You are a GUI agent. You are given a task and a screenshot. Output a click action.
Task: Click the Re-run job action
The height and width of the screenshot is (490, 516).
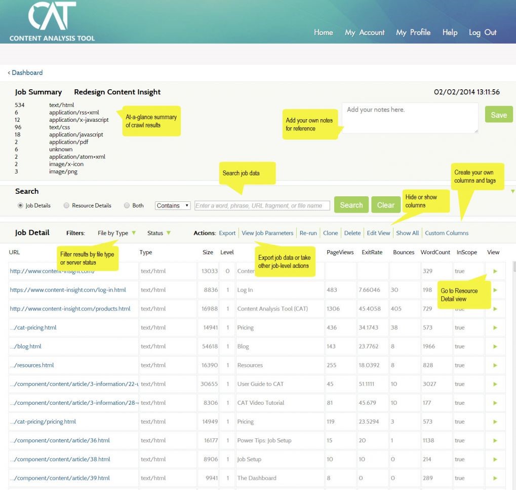click(x=308, y=233)
